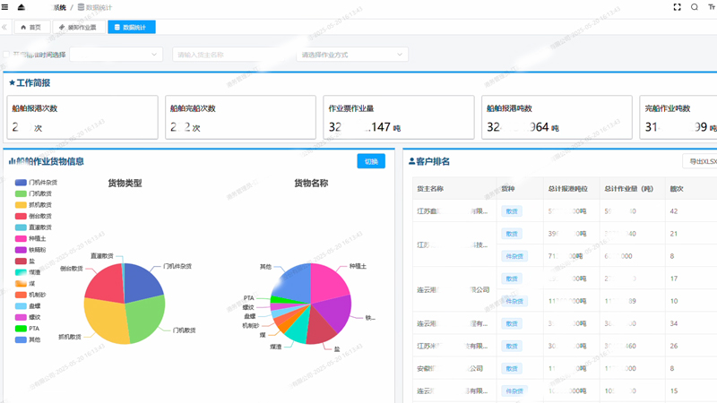Image resolution: width=717 pixels, height=403 pixels.
Task: Click the pink 种植土 slice in 货物名称 pie
Action: point(328,283)
